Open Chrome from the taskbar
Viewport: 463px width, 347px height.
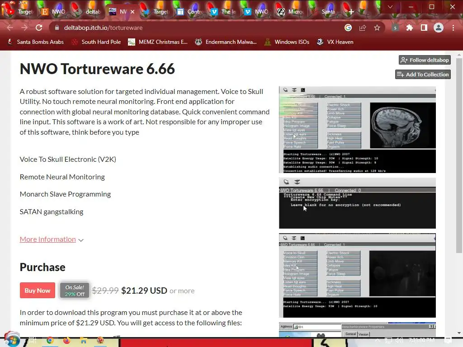point(50,341)
